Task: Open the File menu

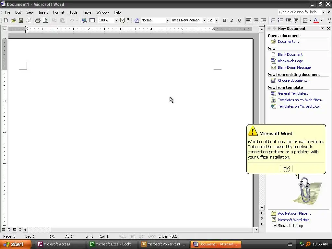Action: point(7,12)
